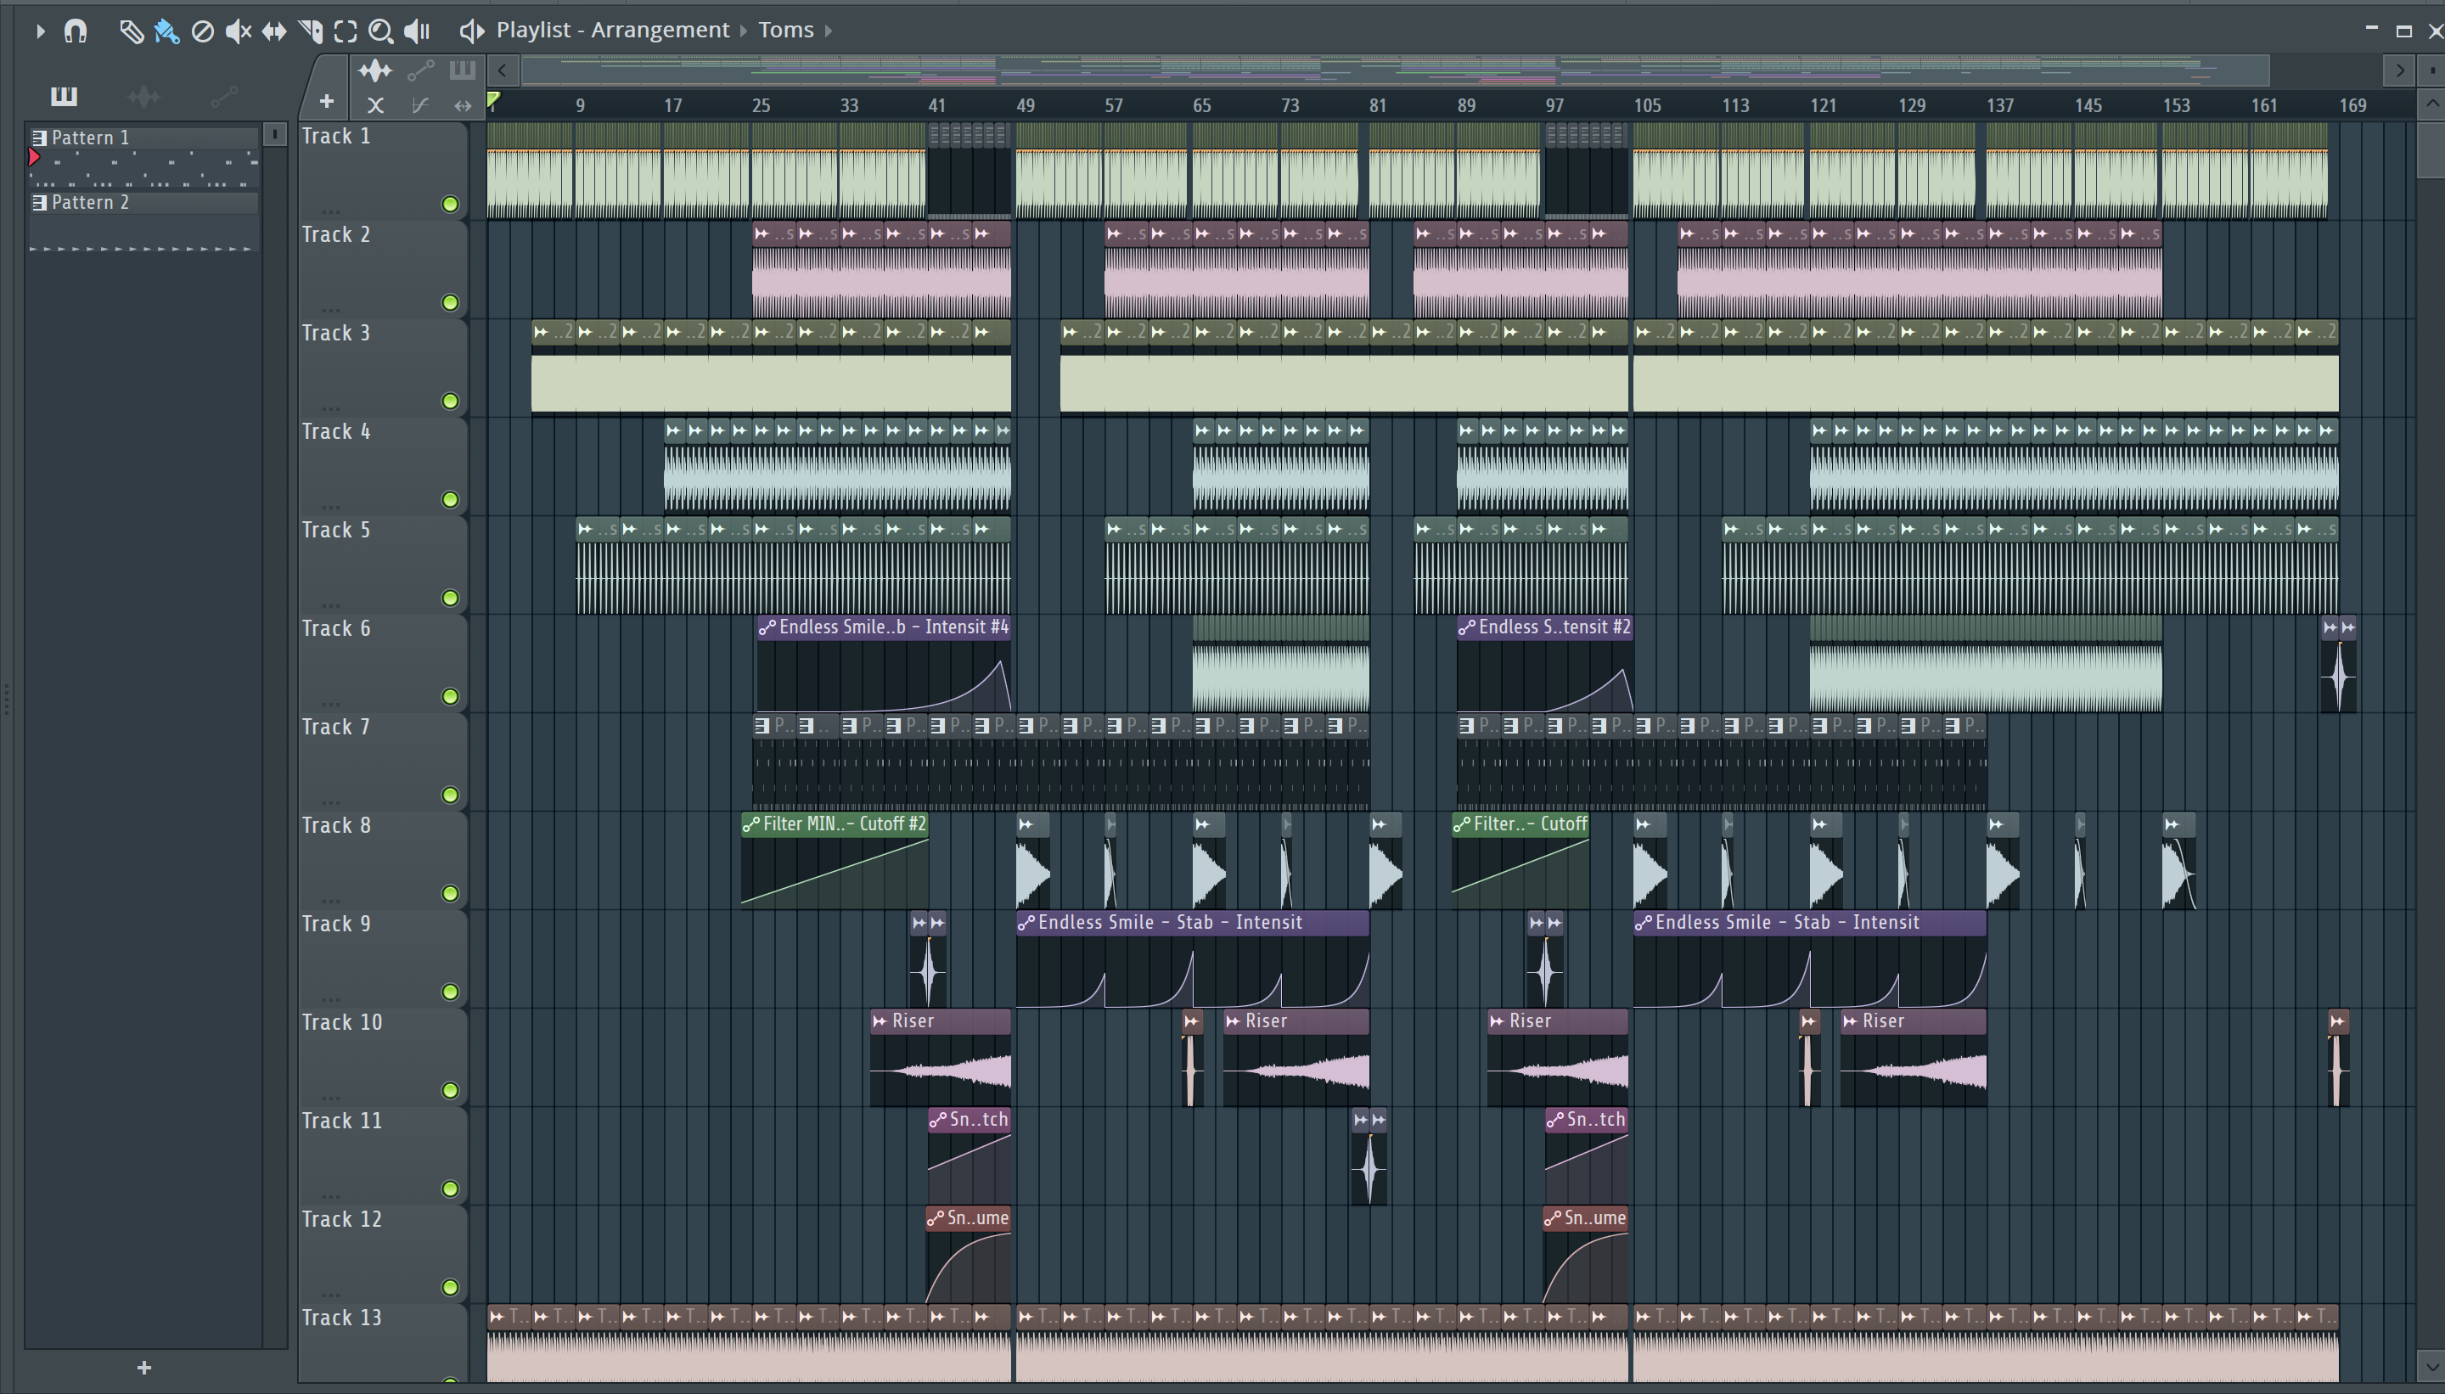Screen dimensions: 2445x1394
Task: Click bar 49 on the timeline ruler
Action: pos(1026,105)
